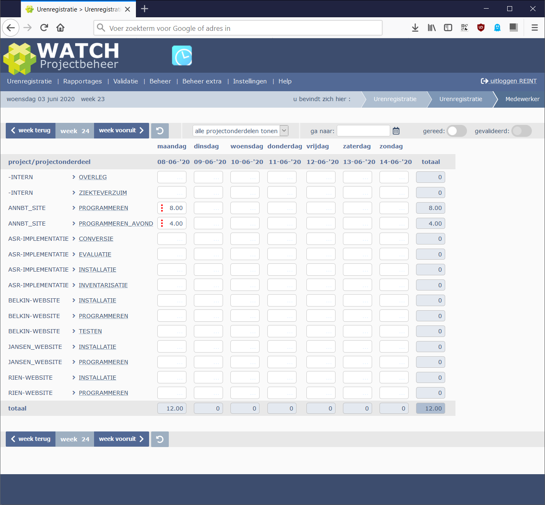Screen dimensions: 545x505
Task: Open a new browser tab with plus
Action: 145,9
